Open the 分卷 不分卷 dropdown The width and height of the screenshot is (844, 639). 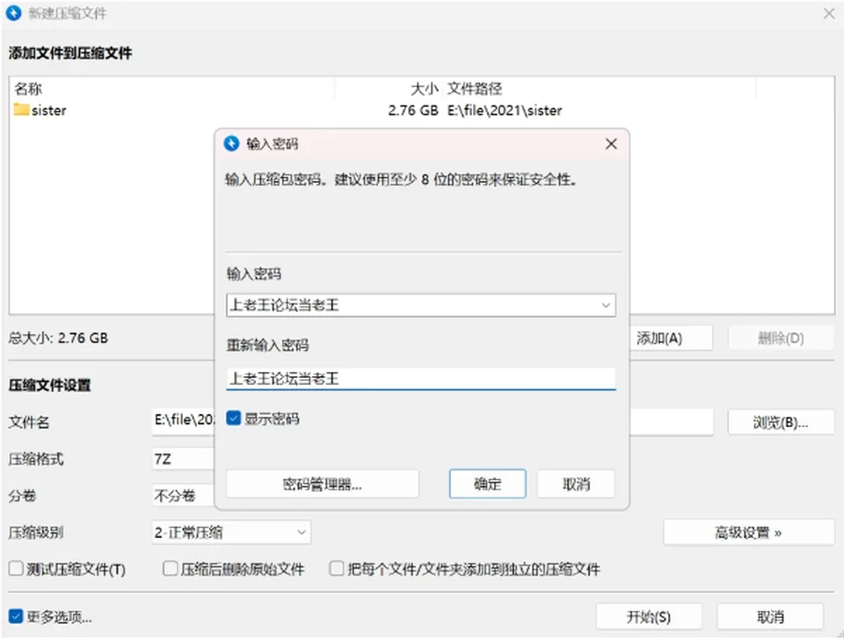click(x=184, y=496)
